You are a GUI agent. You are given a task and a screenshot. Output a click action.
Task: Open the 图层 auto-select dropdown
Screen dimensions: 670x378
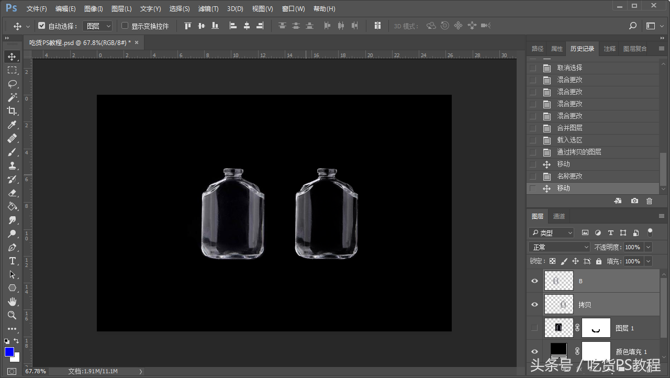pos(98,26)
